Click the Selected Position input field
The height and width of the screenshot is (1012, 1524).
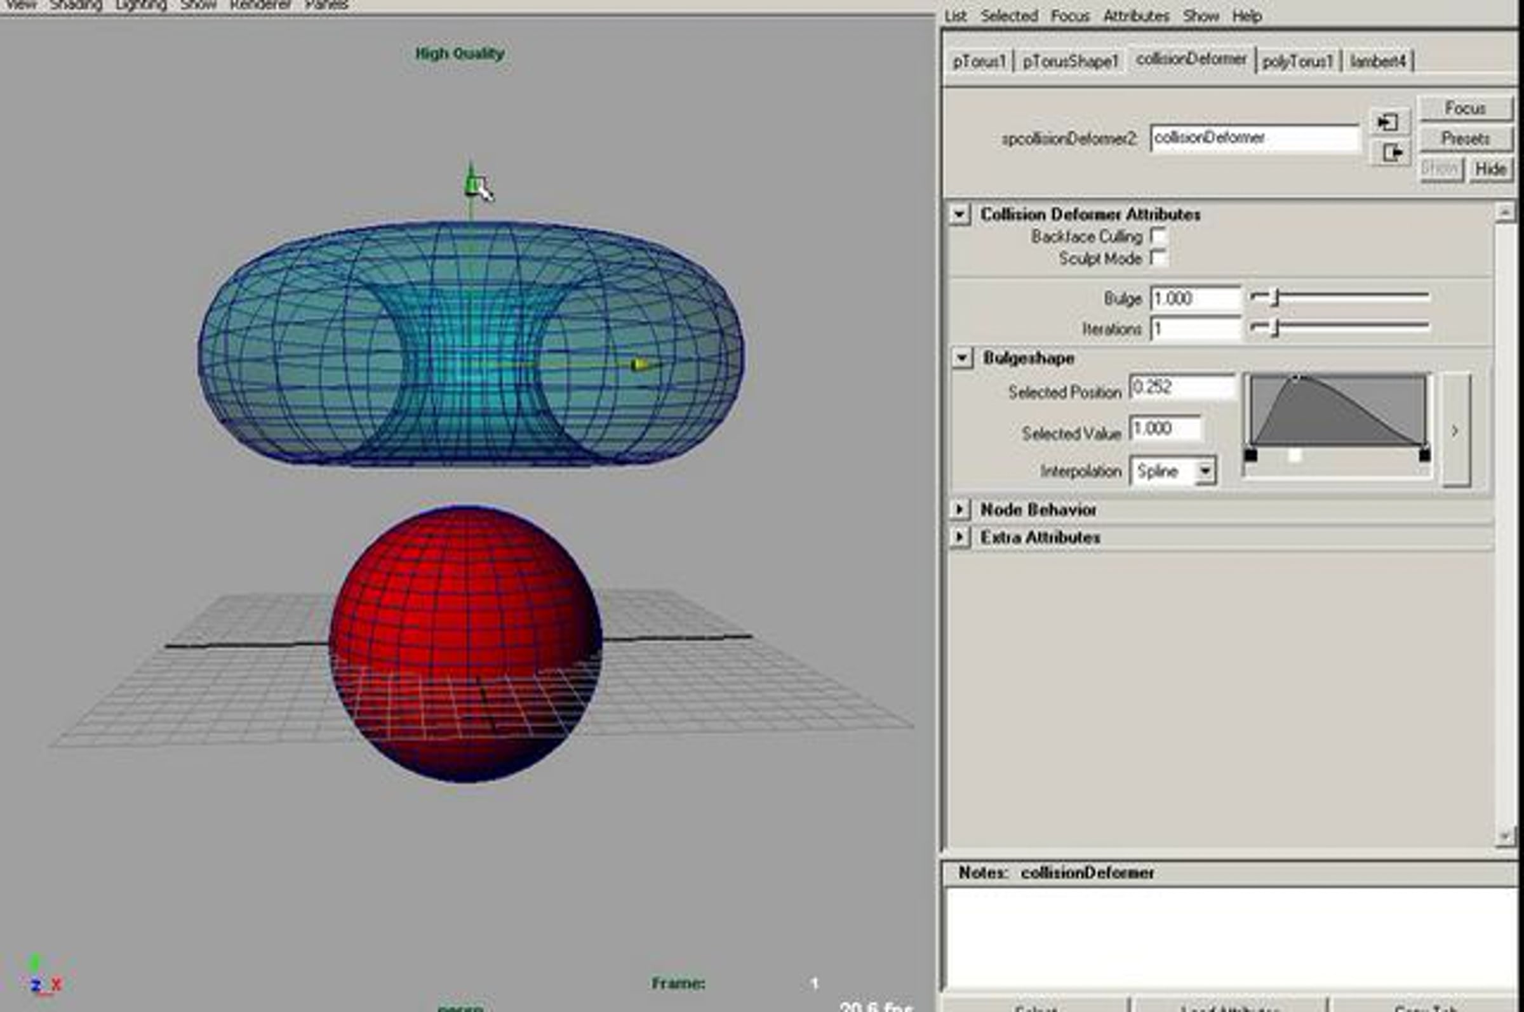pyautogui.click(x=1182, y=387)
